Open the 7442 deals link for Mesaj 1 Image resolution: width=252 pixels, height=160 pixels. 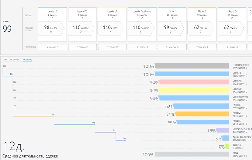point(235,107)
